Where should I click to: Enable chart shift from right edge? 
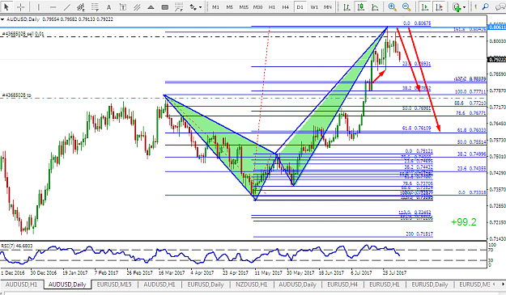coord(439,6)
